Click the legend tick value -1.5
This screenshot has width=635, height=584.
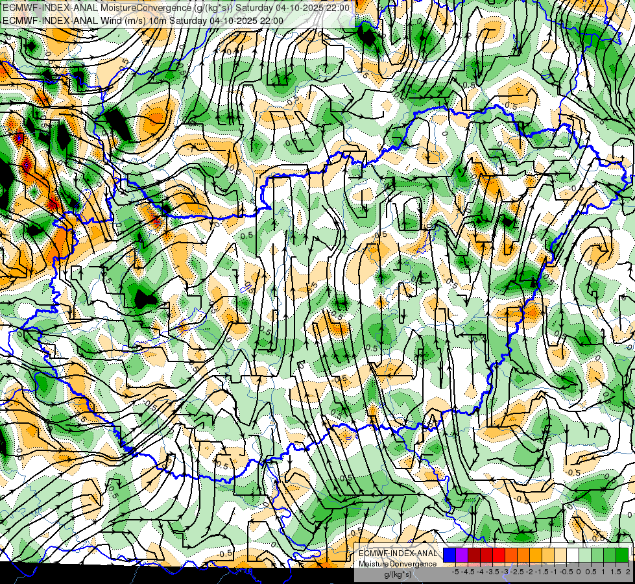coord(542,572)
